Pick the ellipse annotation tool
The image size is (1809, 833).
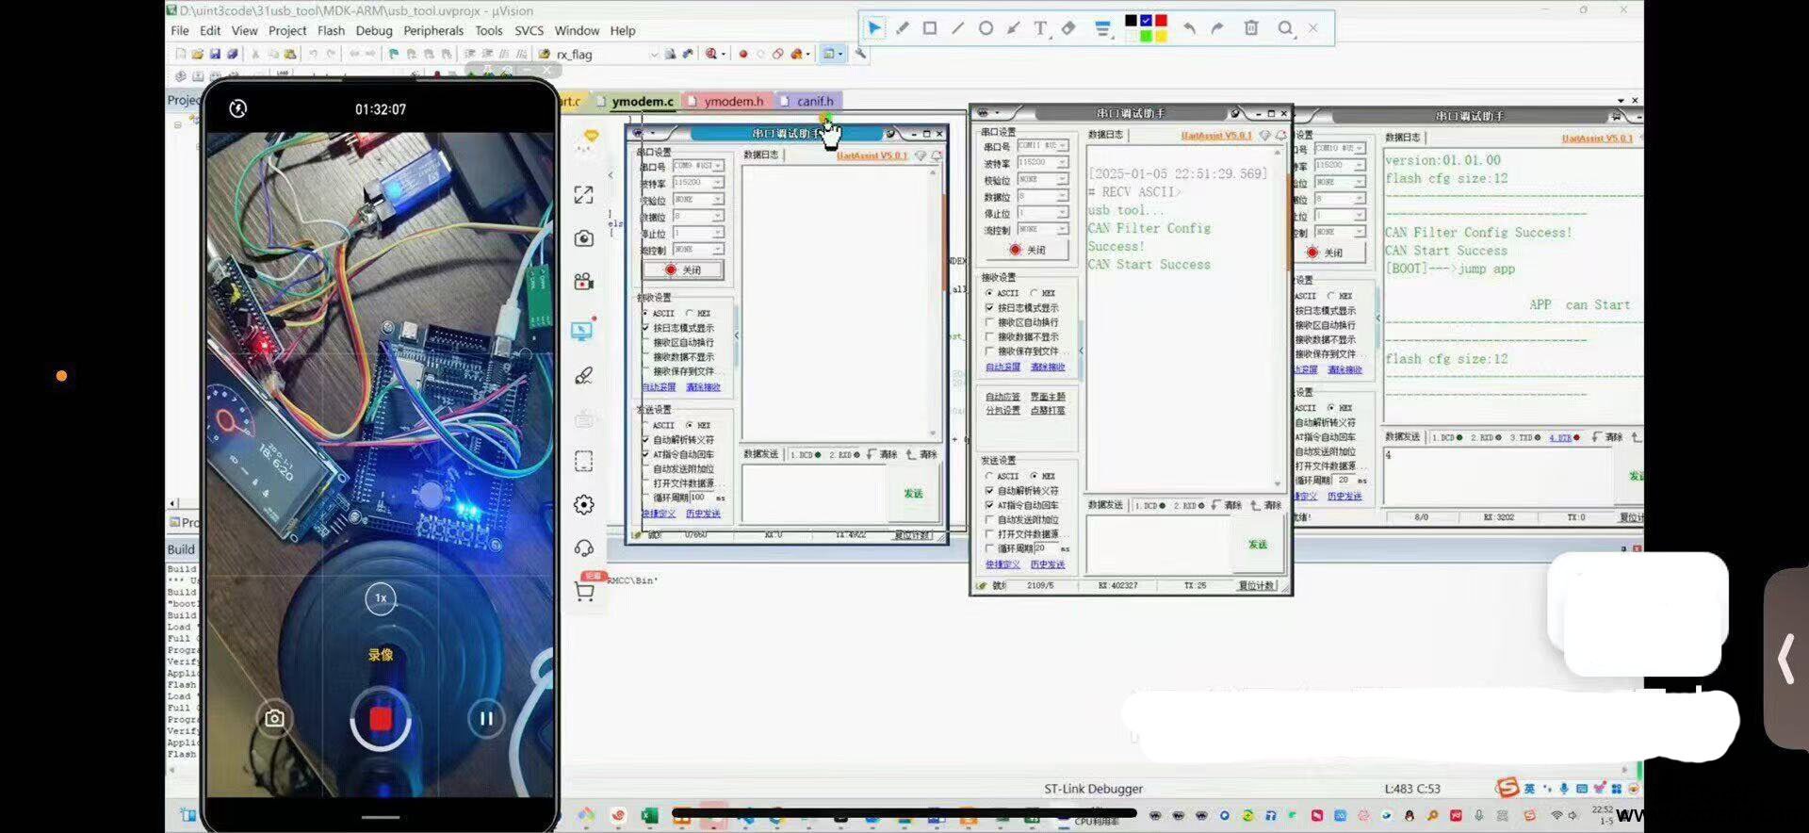click(986, 28)
